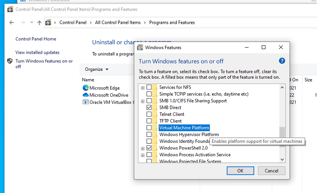Click the Windows Hypervisor Platform folder icon
Image resolution: width=317 pixels, height=193 pixels.
pos(155,134)
